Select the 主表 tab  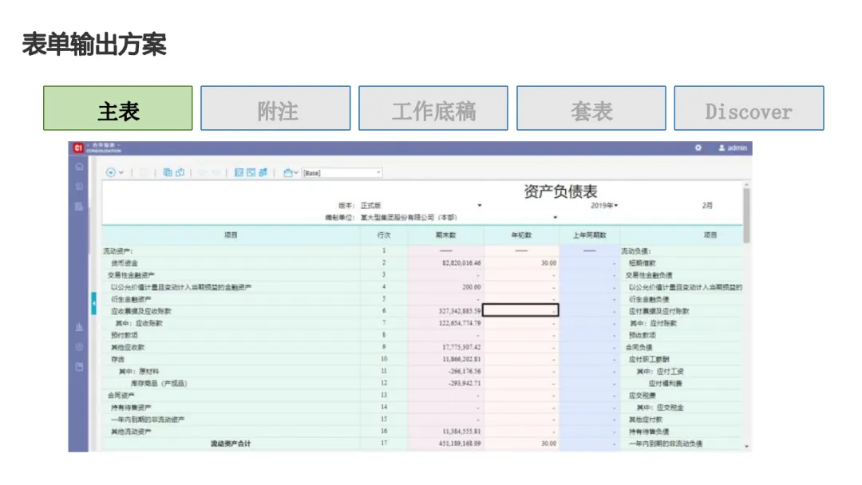pos(118,108)
